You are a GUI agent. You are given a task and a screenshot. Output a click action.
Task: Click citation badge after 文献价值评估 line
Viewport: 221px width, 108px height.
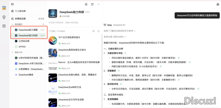[x=179, y=58]
